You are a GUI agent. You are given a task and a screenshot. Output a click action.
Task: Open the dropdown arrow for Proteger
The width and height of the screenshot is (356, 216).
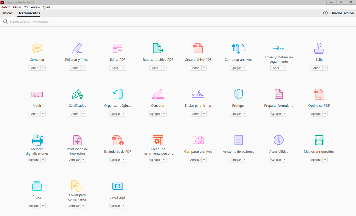(244, 114)
